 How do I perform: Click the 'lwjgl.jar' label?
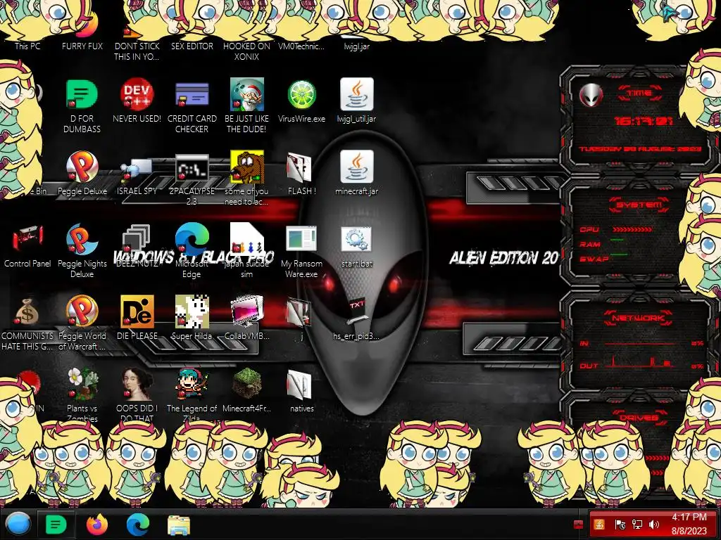click(x=357, y=46)
